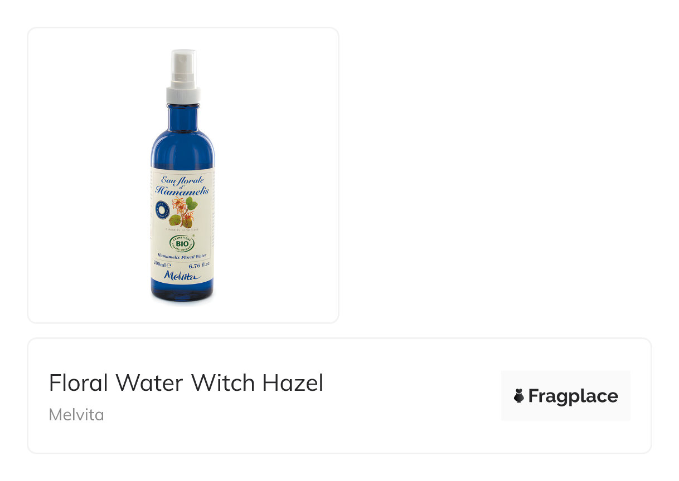Image resolution: width=679 pixels, height=481 pixels.
Task: Click the Melvita script logo on bottle
Action: pos(182,276)
